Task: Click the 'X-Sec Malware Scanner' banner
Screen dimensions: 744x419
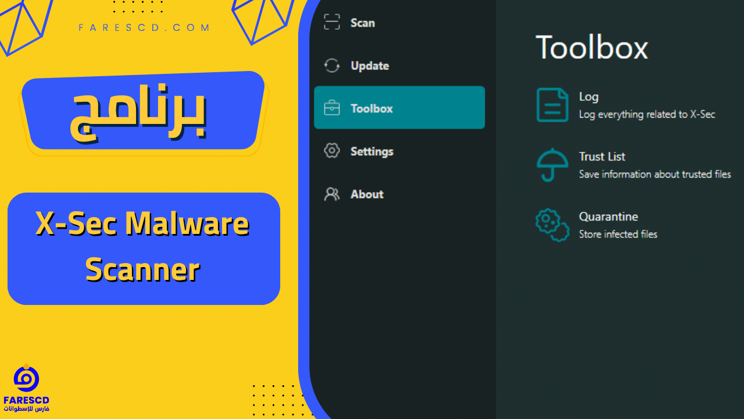Action: (144, 248)
